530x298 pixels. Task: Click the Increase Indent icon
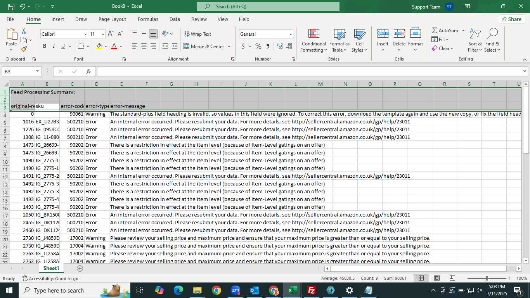[x=175, y=46]
